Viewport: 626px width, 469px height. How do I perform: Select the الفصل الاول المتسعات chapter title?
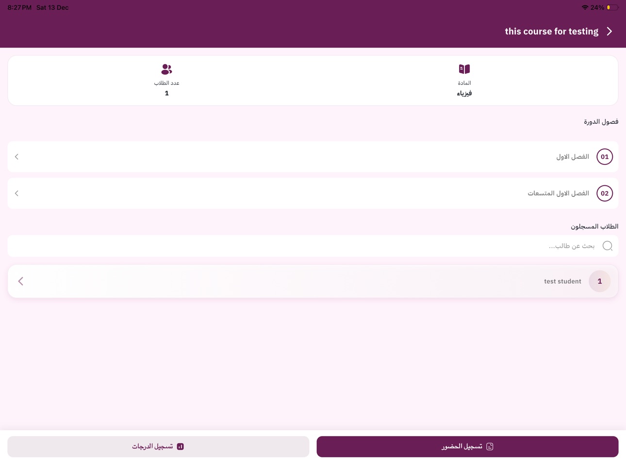coord(559,194)
